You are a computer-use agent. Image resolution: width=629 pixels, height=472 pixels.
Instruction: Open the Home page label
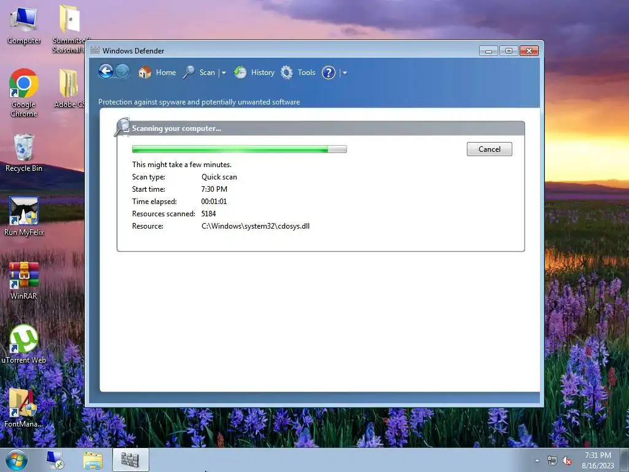pyautogui.click(x=166, y=73)
